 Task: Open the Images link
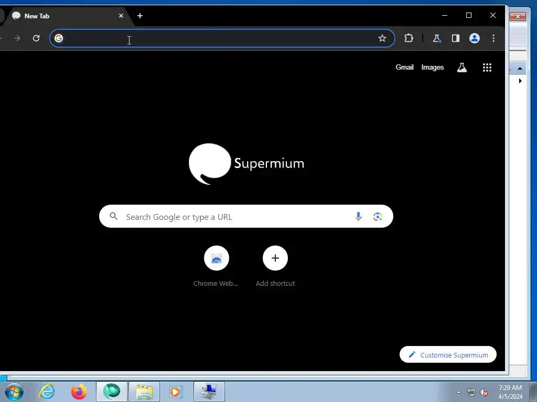click(x=432, y=68)
